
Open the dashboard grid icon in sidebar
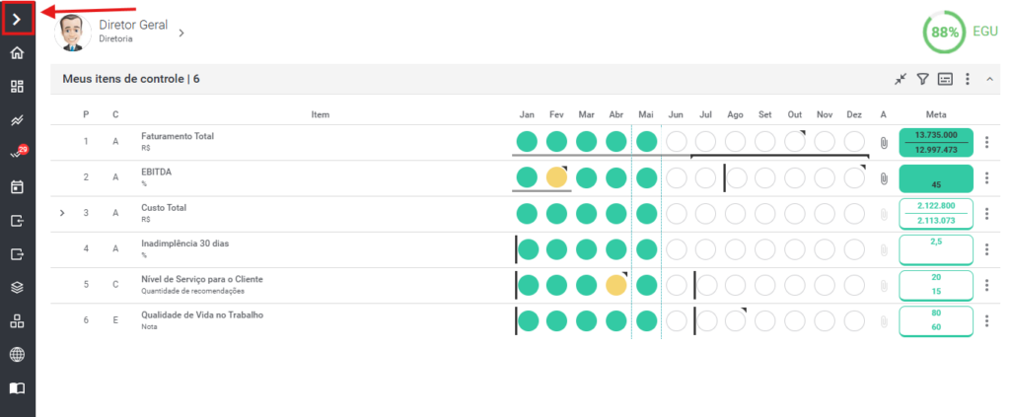(18, 86)
